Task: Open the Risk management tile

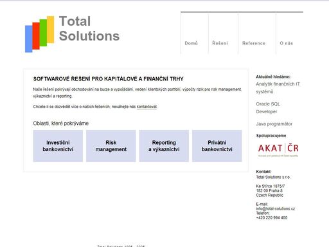Action: [x=111, y=146]
